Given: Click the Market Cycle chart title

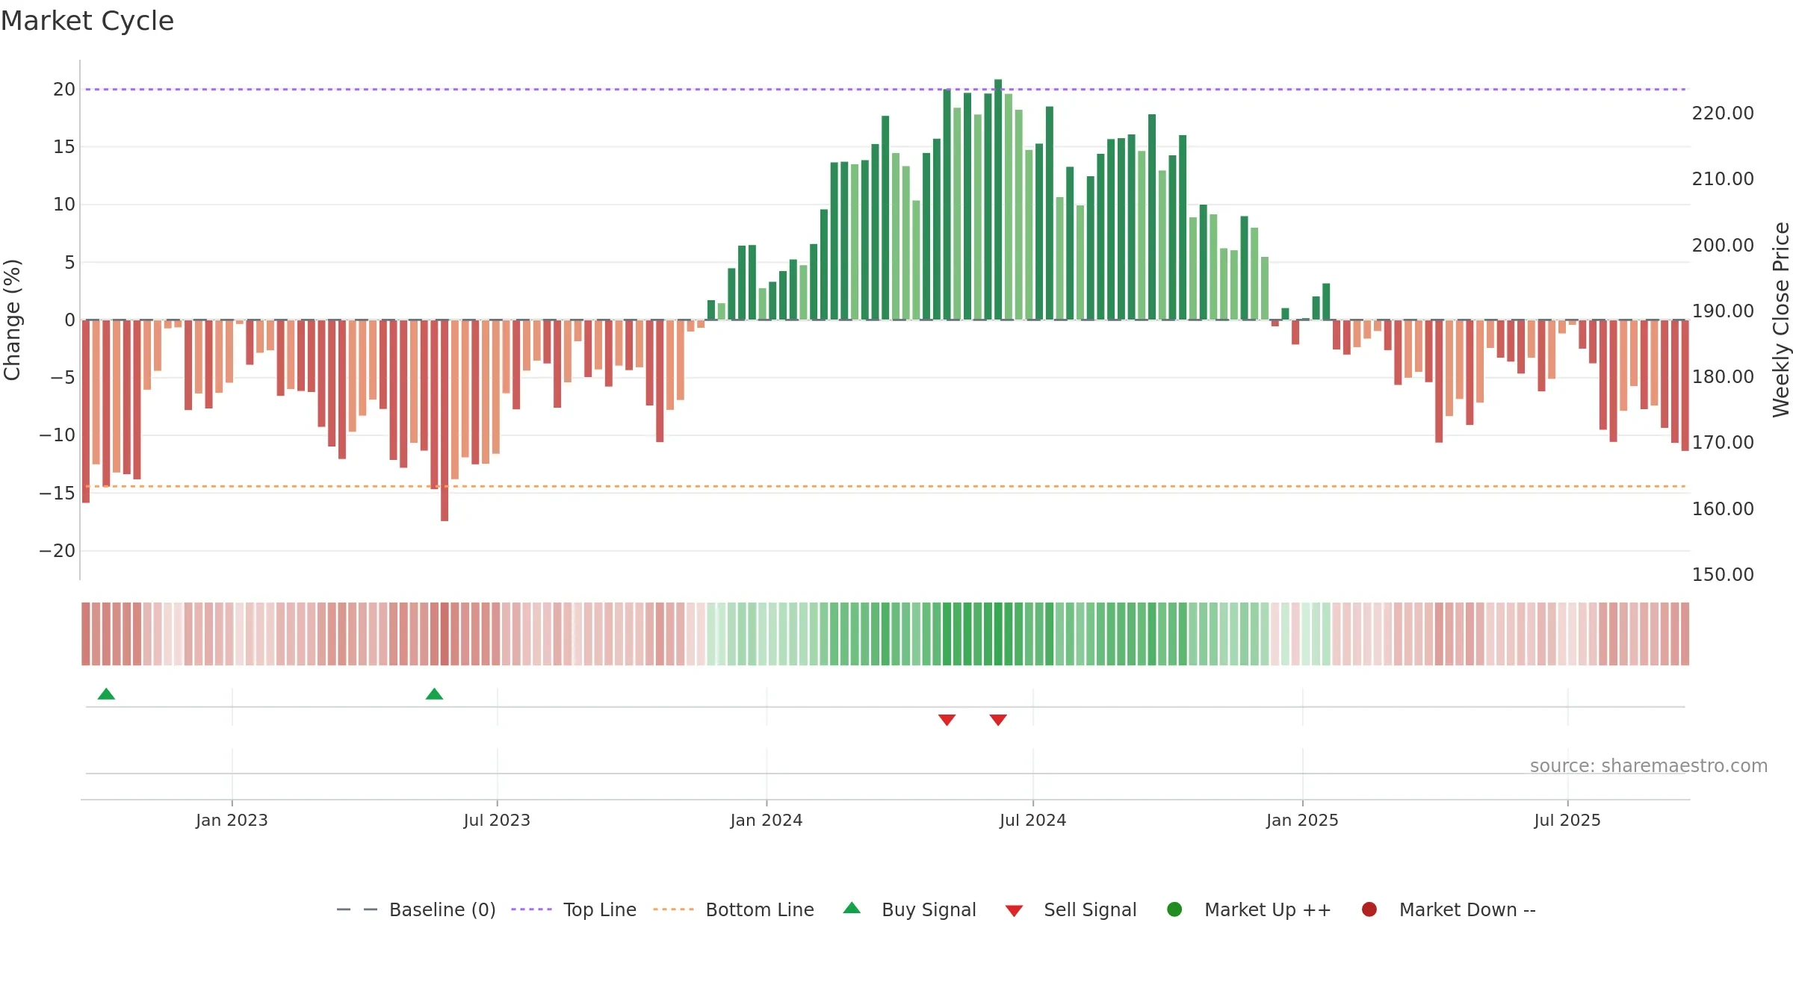Looking at the screenshot, I should (87, 21).
